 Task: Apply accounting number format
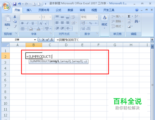point(83,23)
